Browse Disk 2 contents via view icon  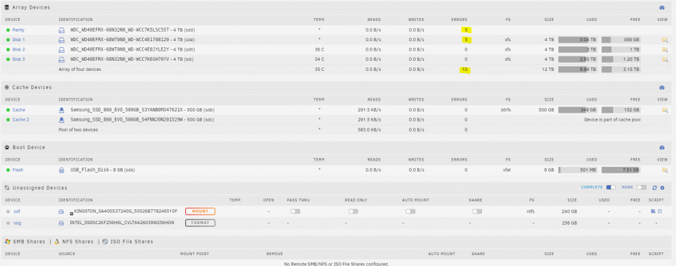coord(665,49)
